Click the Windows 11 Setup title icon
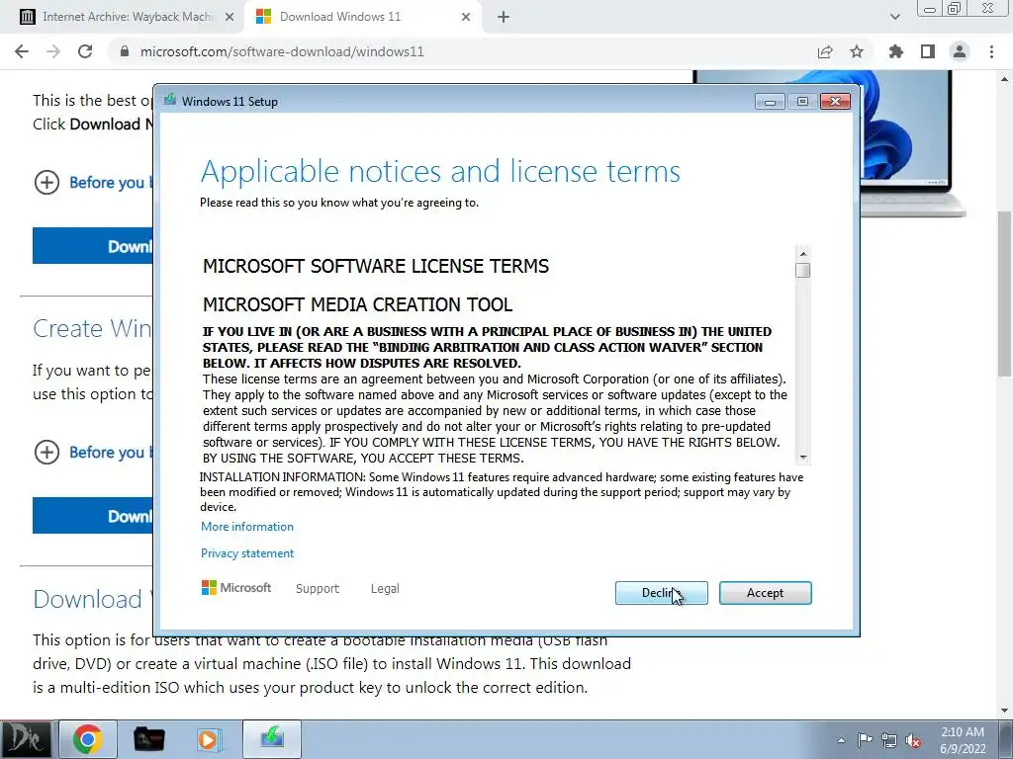1013x759 pixels. coord(170,100)
